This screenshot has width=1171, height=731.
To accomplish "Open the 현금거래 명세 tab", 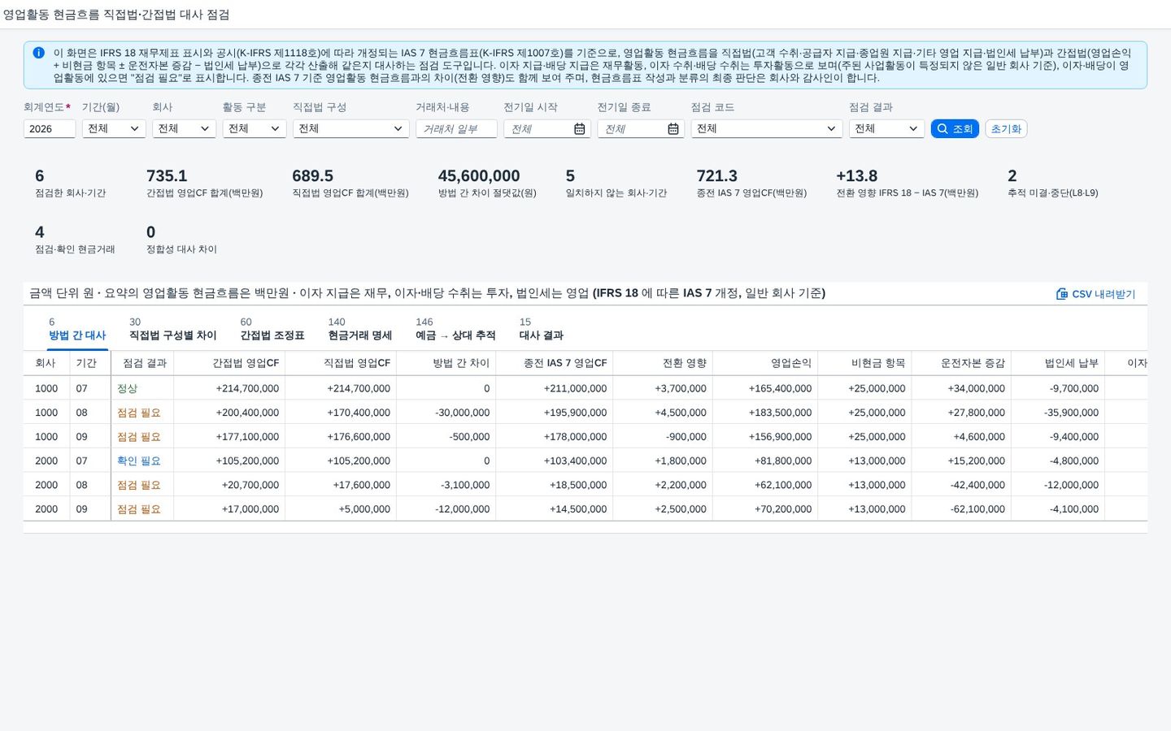I will point(360,329).
